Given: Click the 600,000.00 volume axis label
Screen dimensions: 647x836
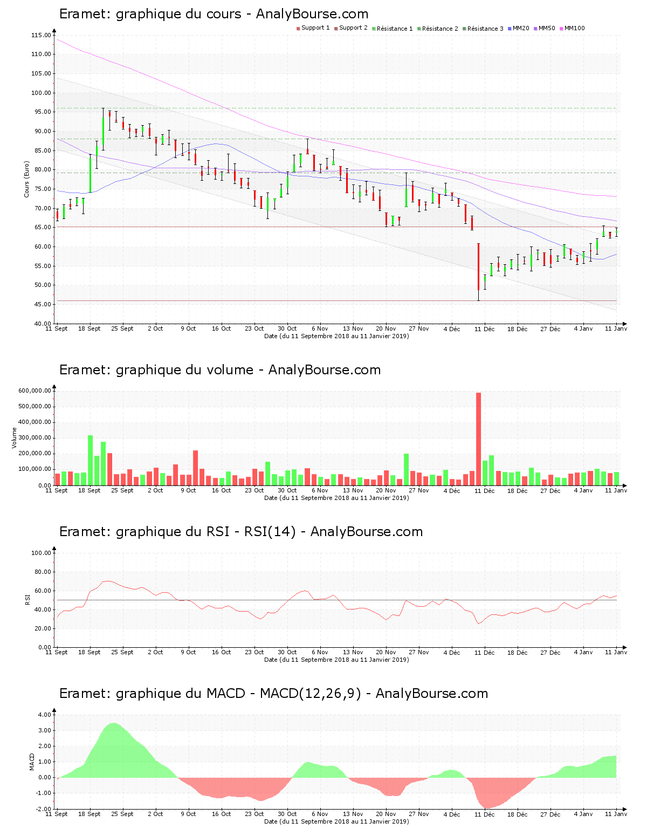Looking at the screenshot, I should tap(35, 390).
